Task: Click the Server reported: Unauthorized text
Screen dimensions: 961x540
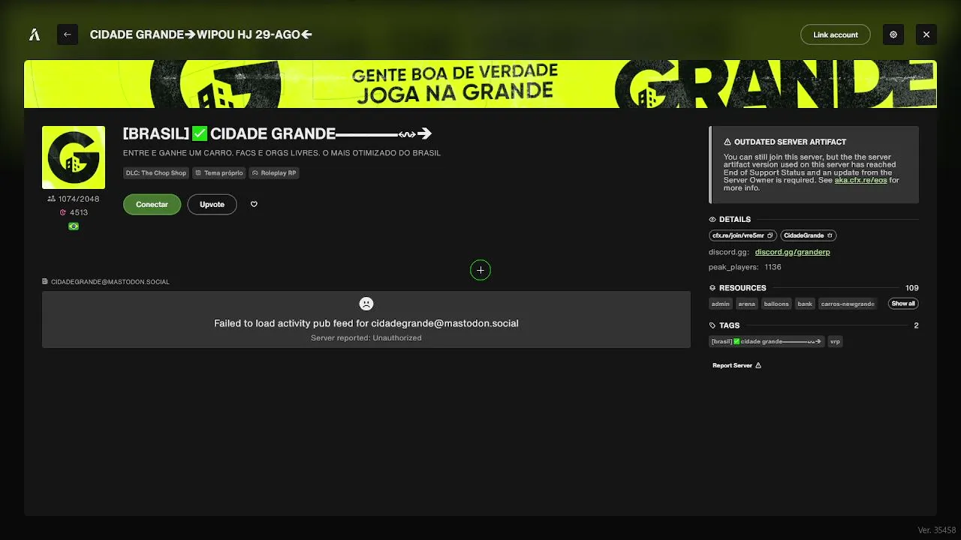Action: (x=366, y=338)
